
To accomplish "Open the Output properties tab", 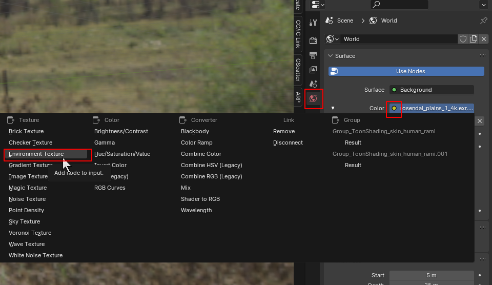I will pyautogui.click(x=313, y=55).
